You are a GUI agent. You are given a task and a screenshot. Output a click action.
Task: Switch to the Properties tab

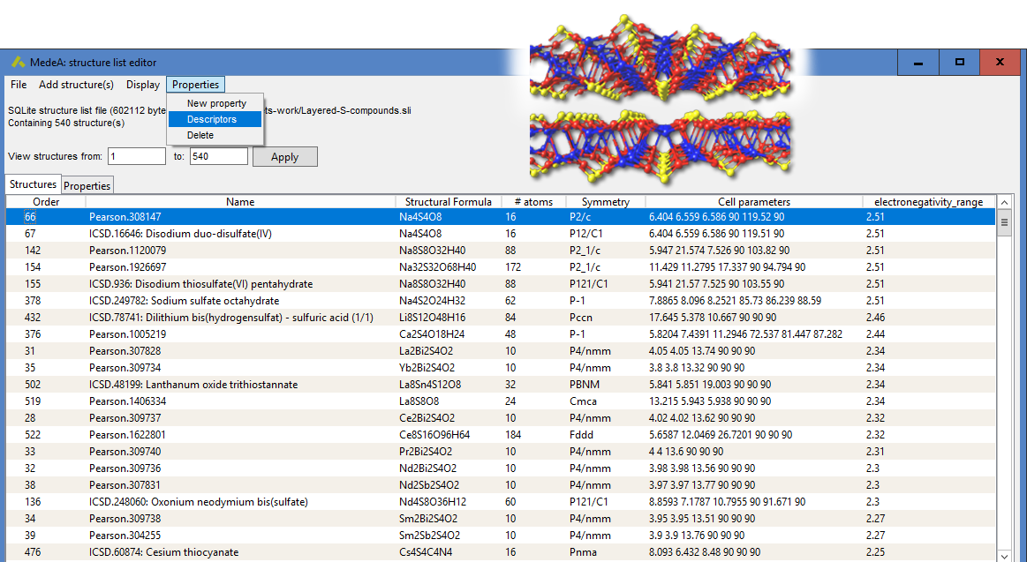pos(87,185)
